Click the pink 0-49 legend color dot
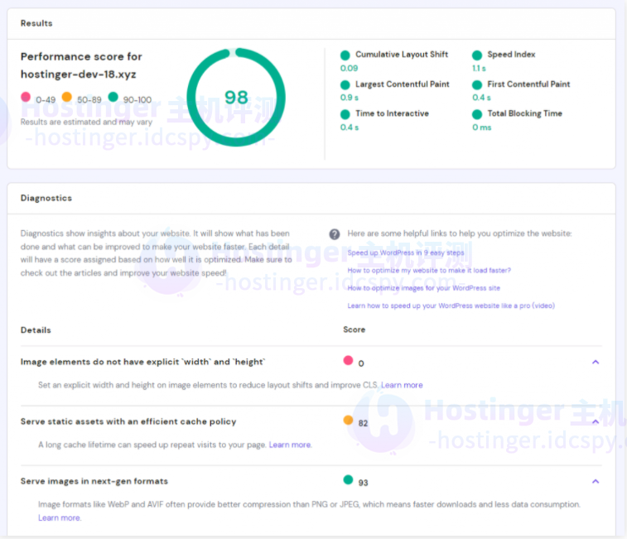The height and width of the screenshot is (539, 627). point(26,98)
